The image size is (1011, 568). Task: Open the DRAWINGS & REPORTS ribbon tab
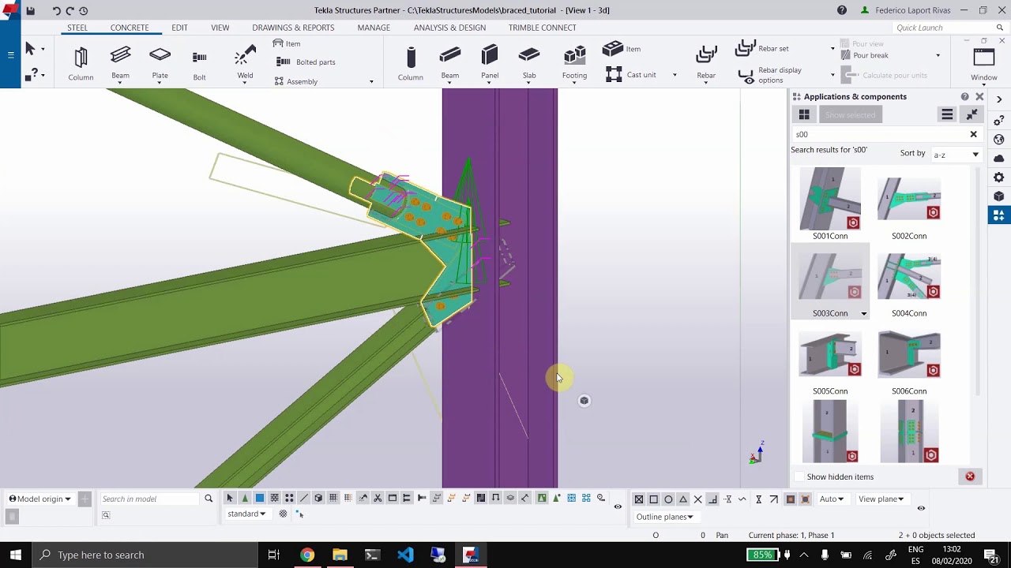(293, 28)
